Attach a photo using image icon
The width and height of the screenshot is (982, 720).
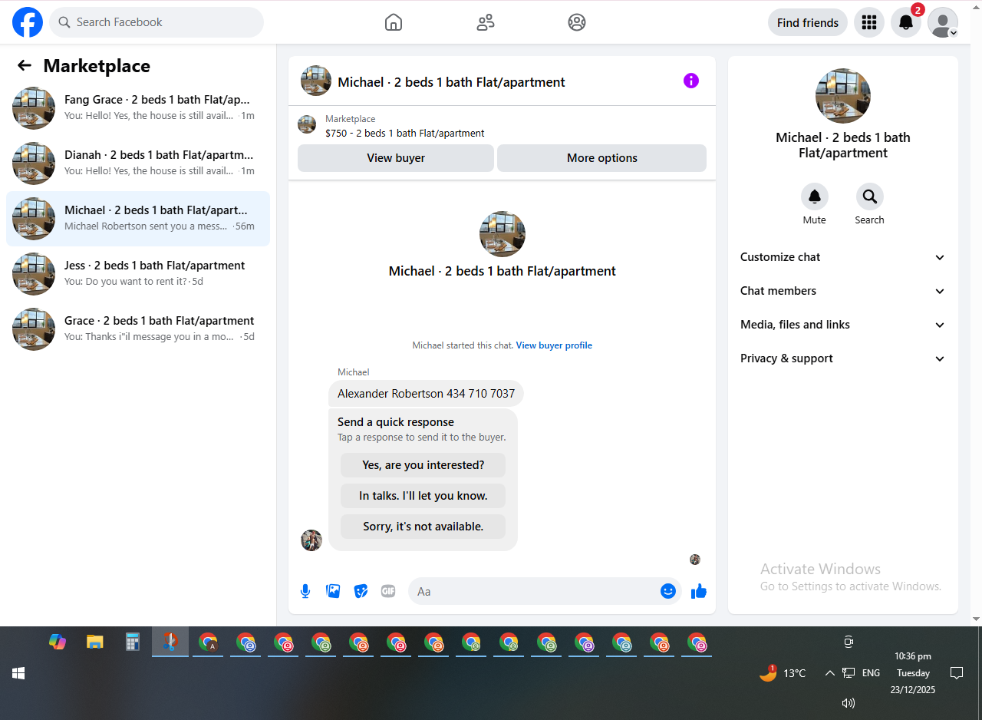tap(333, 591)
